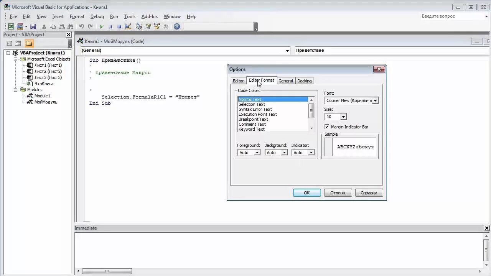
Task: Switch to the Docking tab in Options
Action: coord(305,81)
